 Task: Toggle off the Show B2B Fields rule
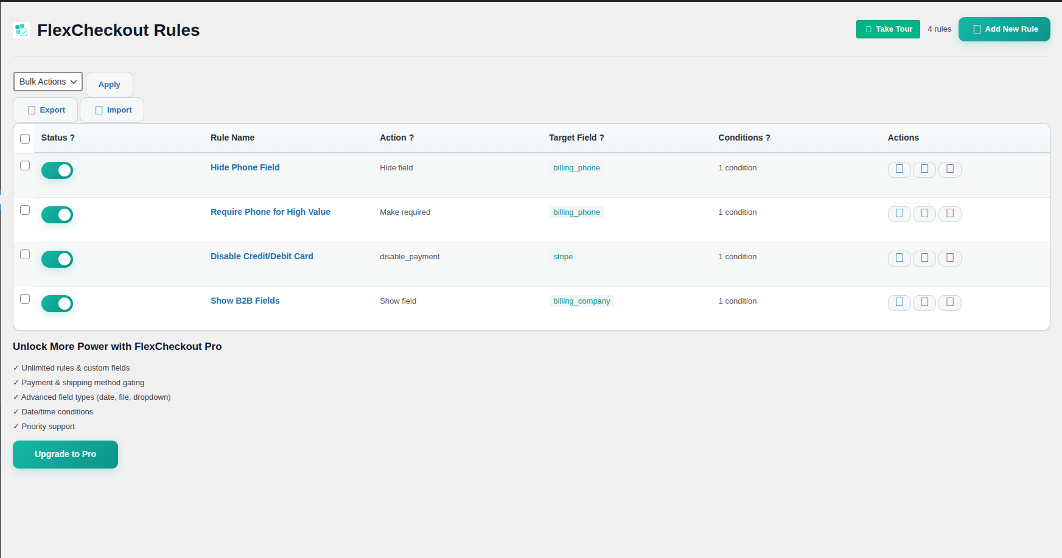pos(57,303)
